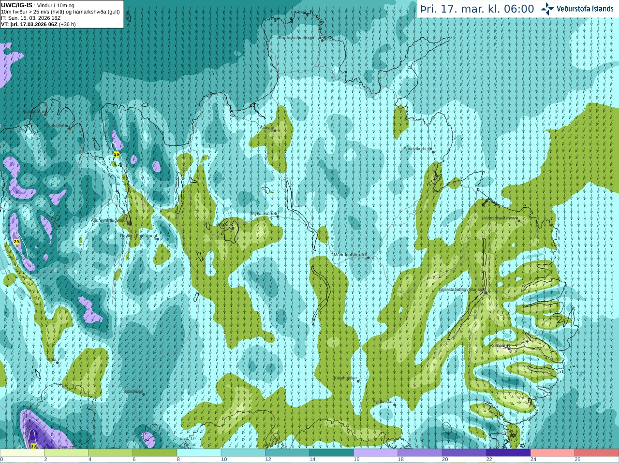Select the Raufarhafnarflugvöllur station dot
The width and height of the screenshot is (619, 463).
[322, 41]
